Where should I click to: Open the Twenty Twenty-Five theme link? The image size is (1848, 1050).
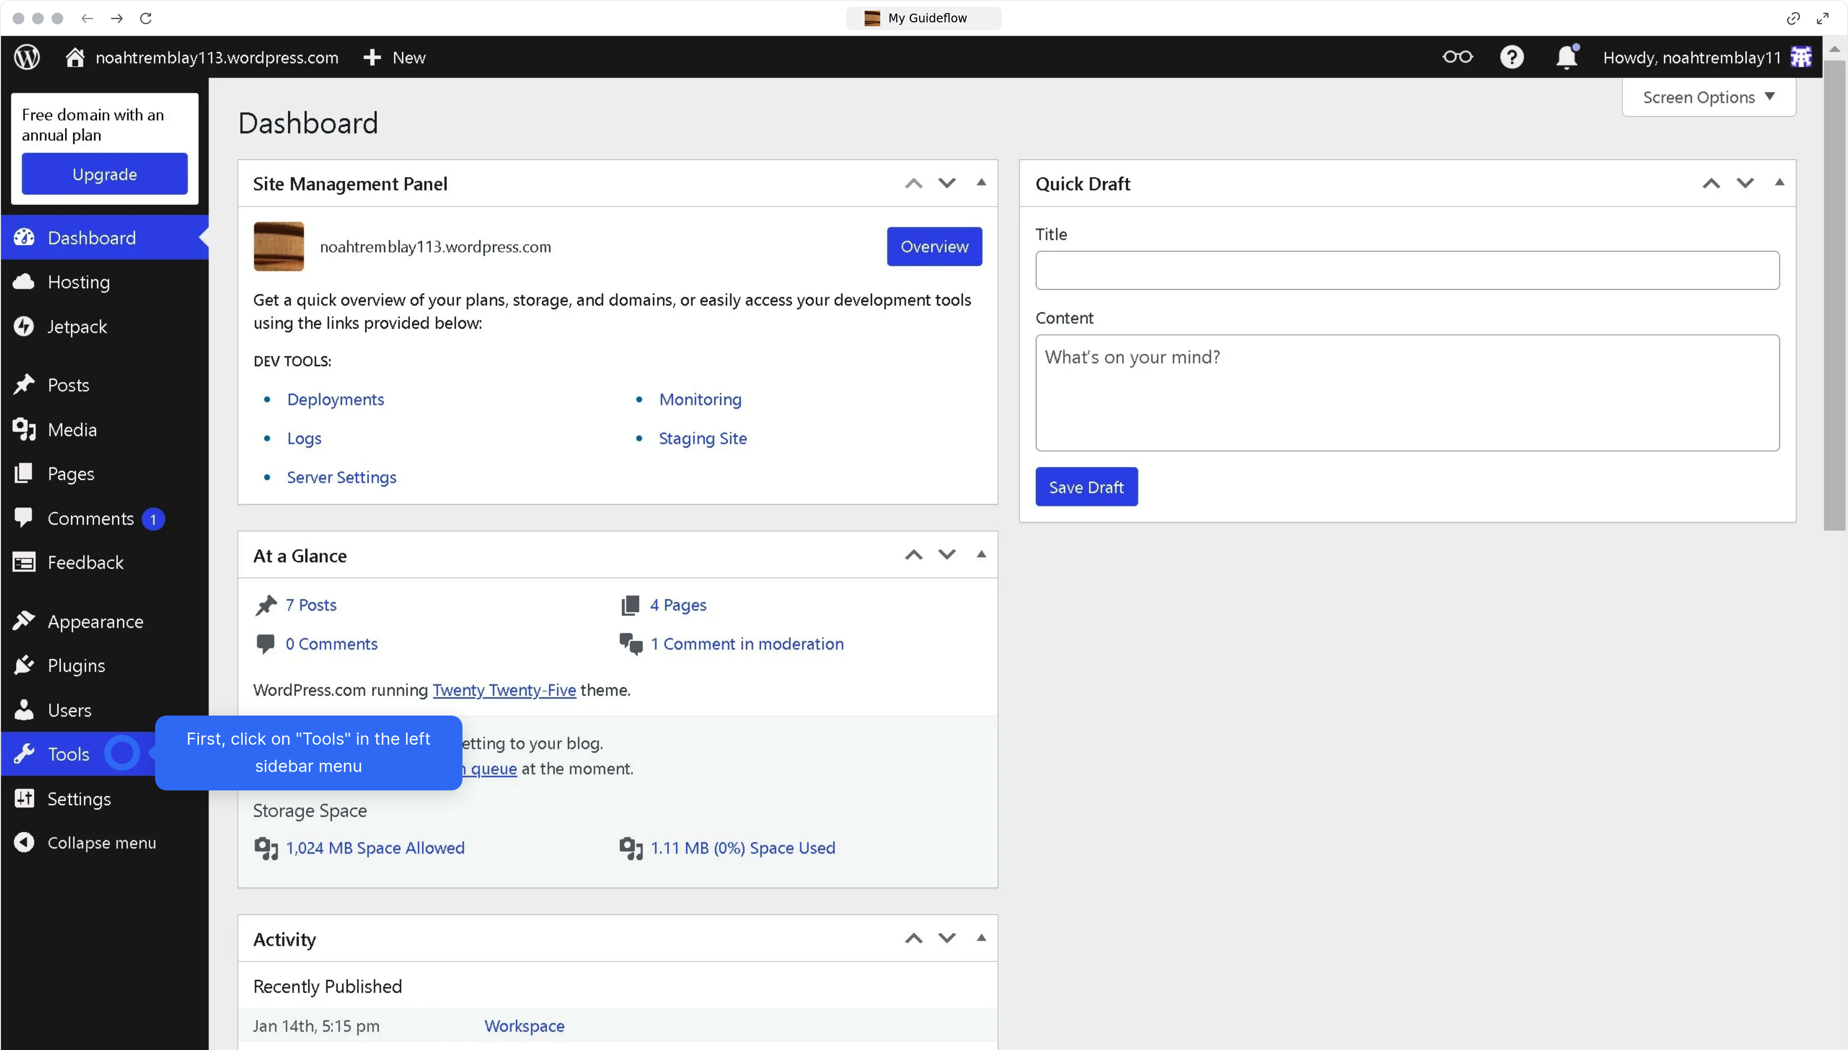pyautogui.click(x=504, y=689)
